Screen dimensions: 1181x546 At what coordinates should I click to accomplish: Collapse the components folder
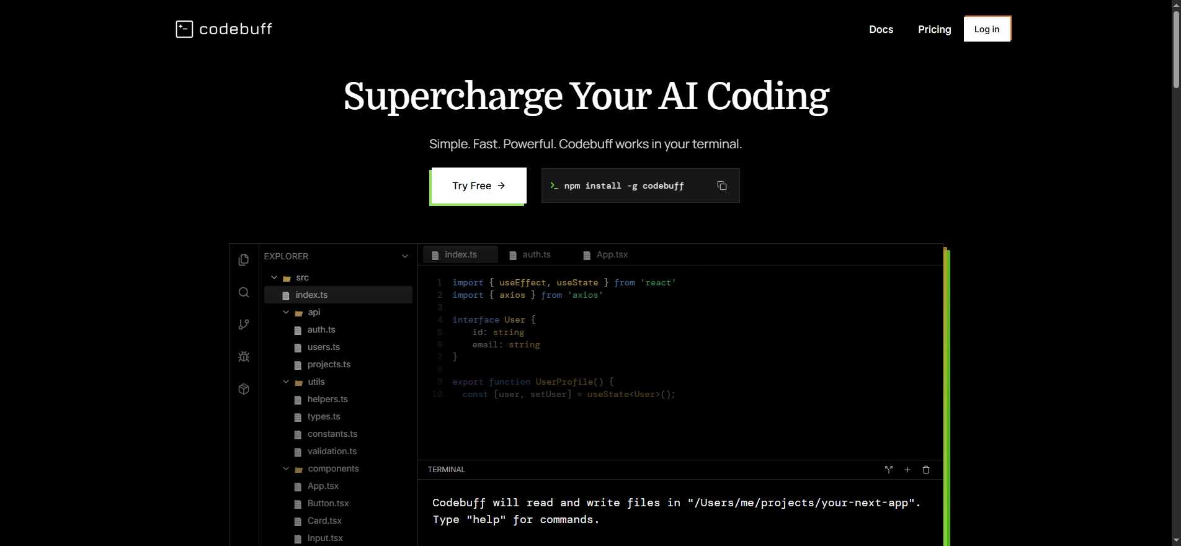(x=286, y=468)
